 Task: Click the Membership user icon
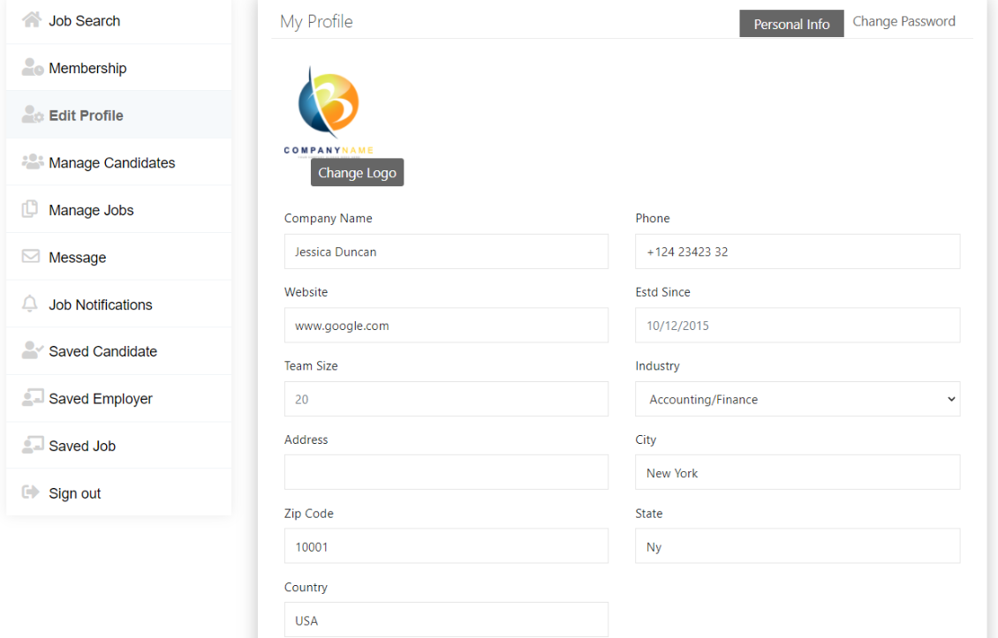click(x=32, y=67)
